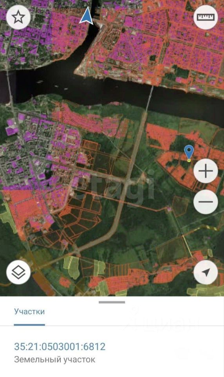Open the map layers selector
Screen dimensions: 224x377
(x=18, y=272)
